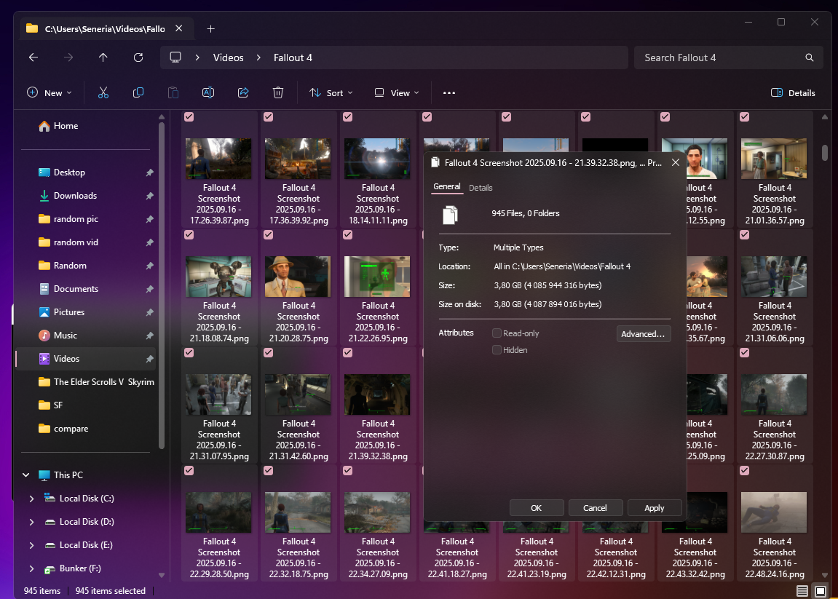Image resolution: width=838 pixels, height=599 pixels.
Task: Click Fallout 4 in the address breadcrumb
Action: click(x=293, y=57)
